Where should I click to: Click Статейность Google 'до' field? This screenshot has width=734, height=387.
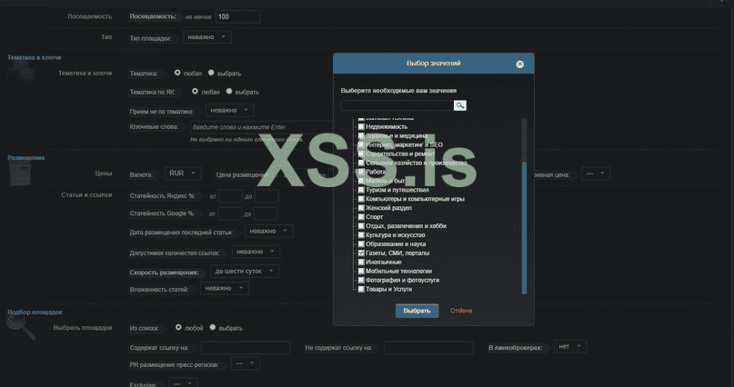tap(266, 213)
